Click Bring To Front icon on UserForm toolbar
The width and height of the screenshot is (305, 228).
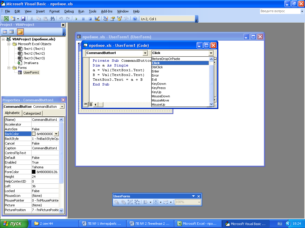tap(116, 202)
